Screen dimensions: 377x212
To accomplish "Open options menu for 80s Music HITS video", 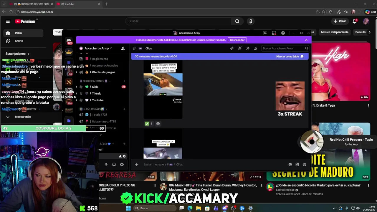I will coord(262,186).
